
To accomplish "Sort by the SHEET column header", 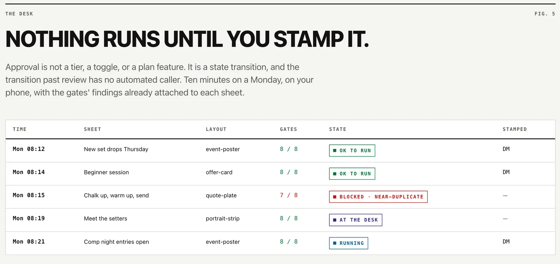I will coord(92,129).
